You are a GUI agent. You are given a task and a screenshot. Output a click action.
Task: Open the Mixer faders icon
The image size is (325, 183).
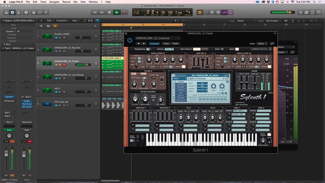point(40,12)
